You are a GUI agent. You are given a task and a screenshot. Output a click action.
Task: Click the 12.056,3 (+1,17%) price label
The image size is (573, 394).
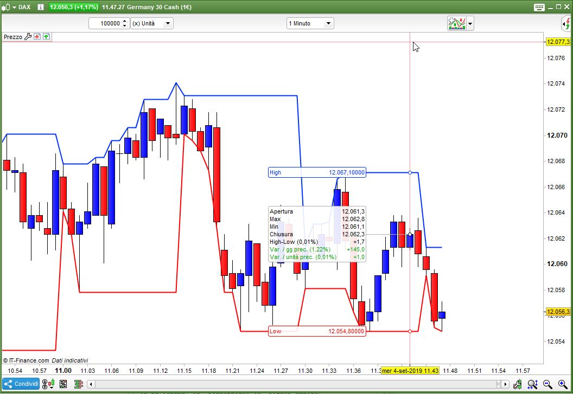coord(74,7)
